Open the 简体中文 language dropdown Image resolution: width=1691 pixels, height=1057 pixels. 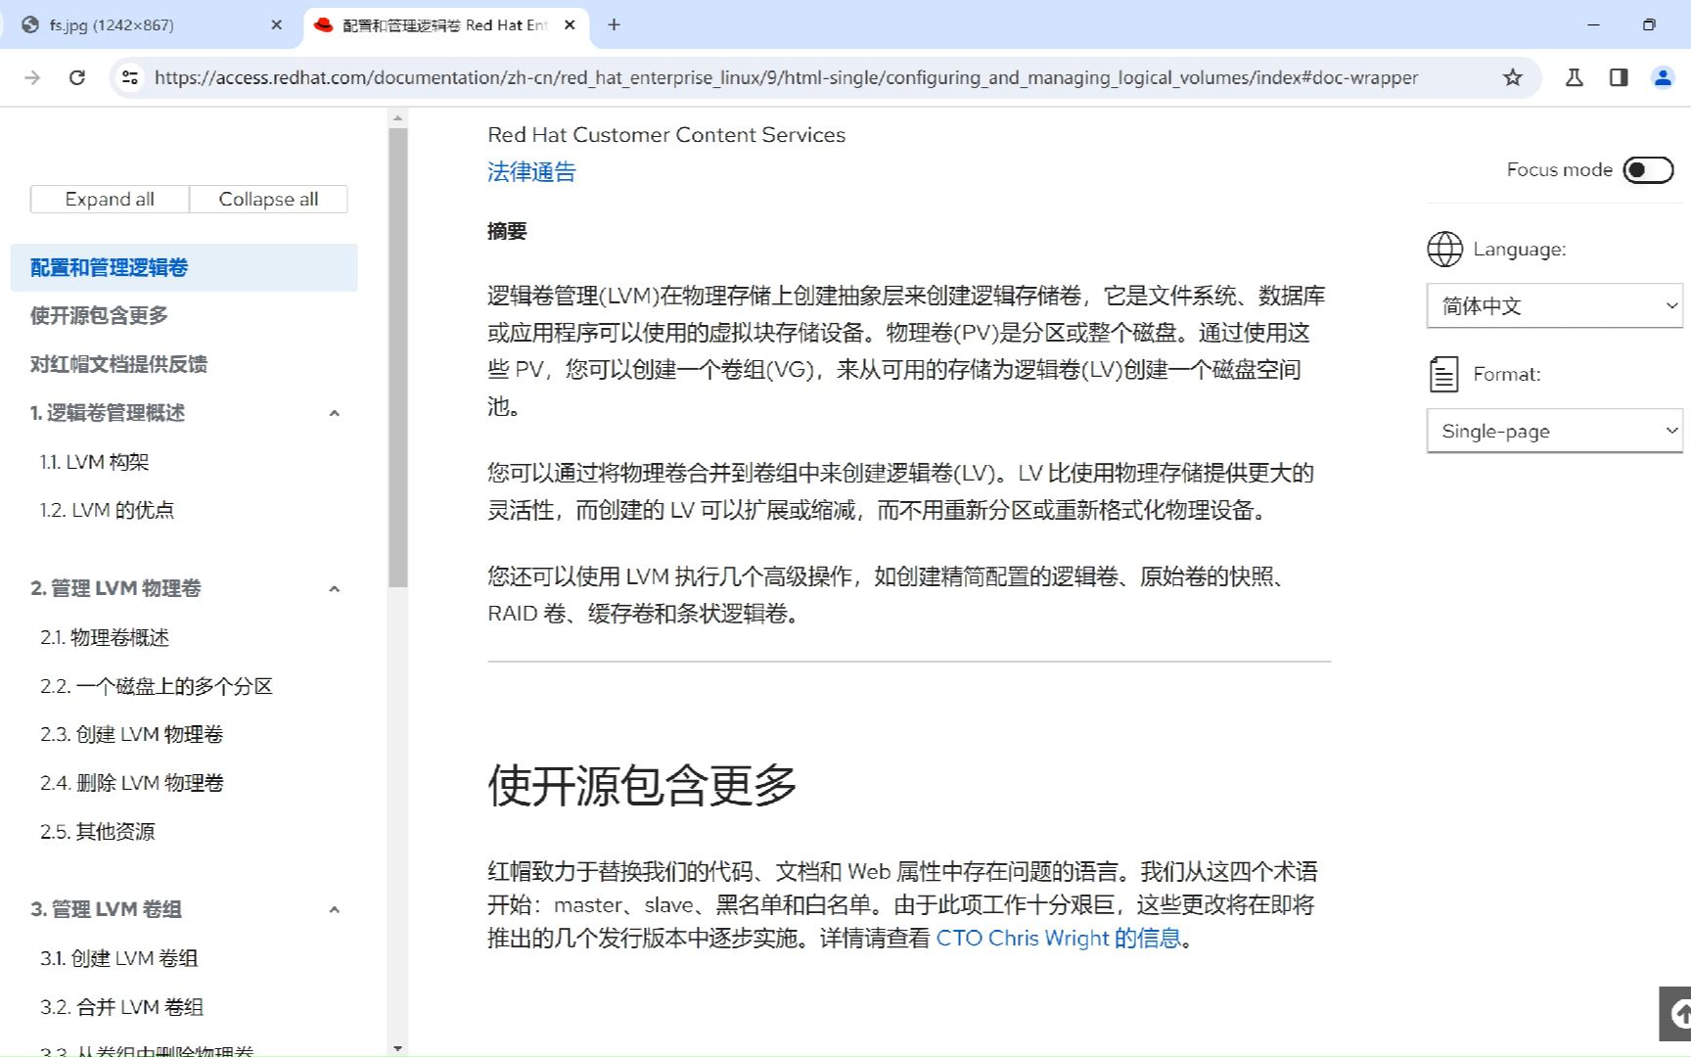pos(1554,305)
